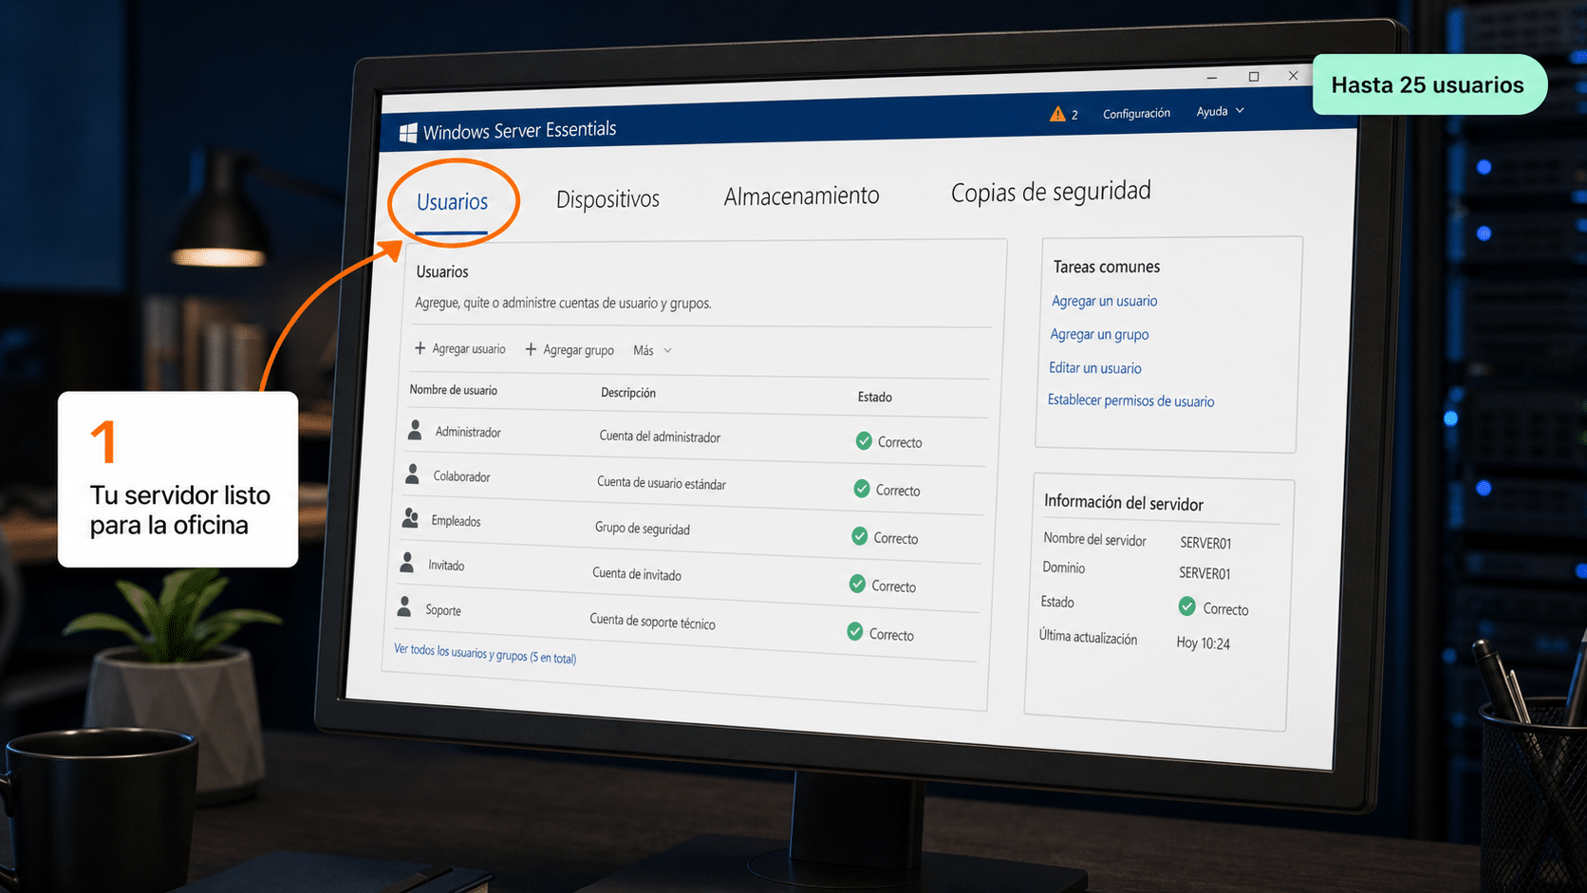Click the plus icon for Agregar usuario
The width and height of the screenshot is (1587, 893).
point(420,348)
